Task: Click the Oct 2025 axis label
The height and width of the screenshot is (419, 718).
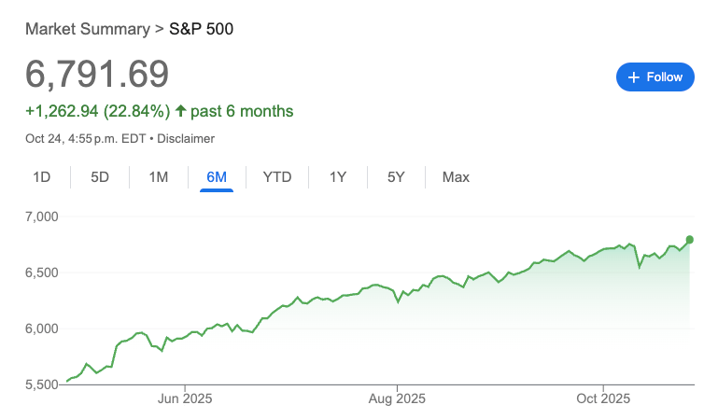Action: [x=603, y=399]
